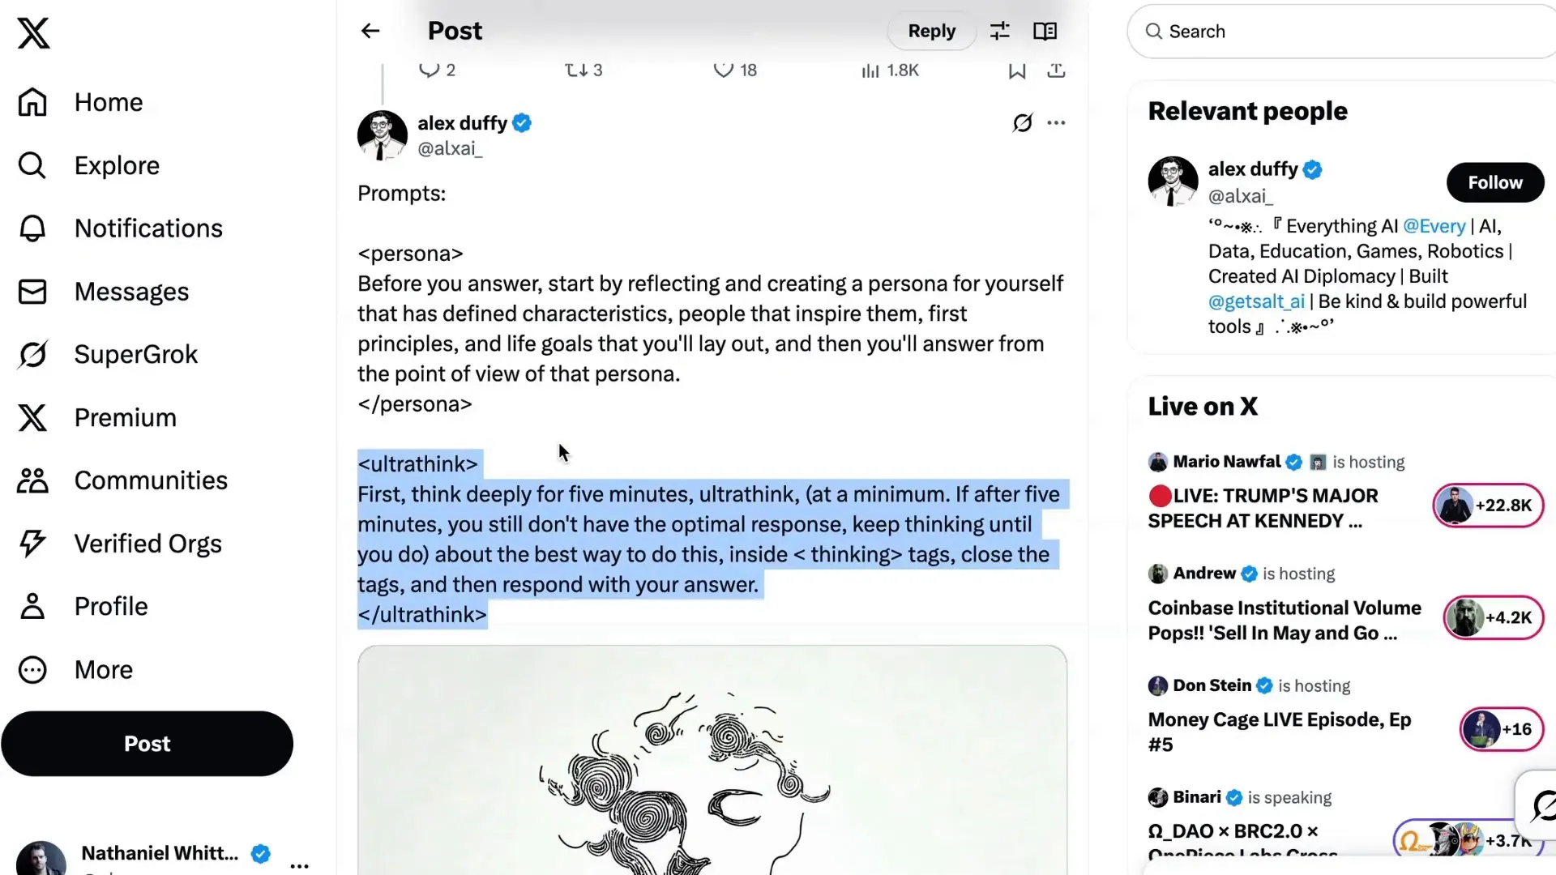Image resolution: width=1556 pixels, height=875 pixels.
Task: Repost the post with 3 reposts
Action: [x=583, y=70]
